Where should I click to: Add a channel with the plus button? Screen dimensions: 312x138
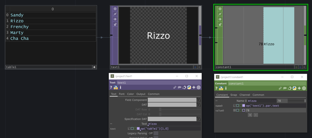(x=250, y=115)
